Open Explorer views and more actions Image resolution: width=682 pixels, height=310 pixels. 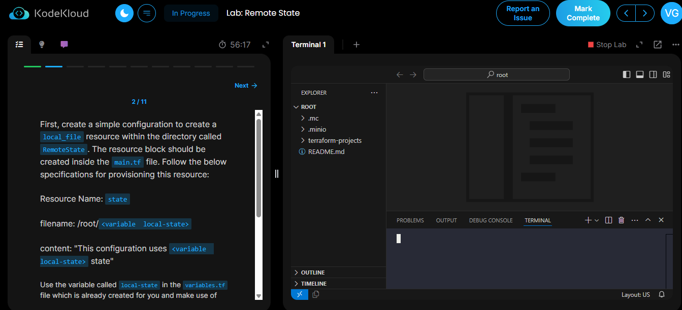coord(374,93)
